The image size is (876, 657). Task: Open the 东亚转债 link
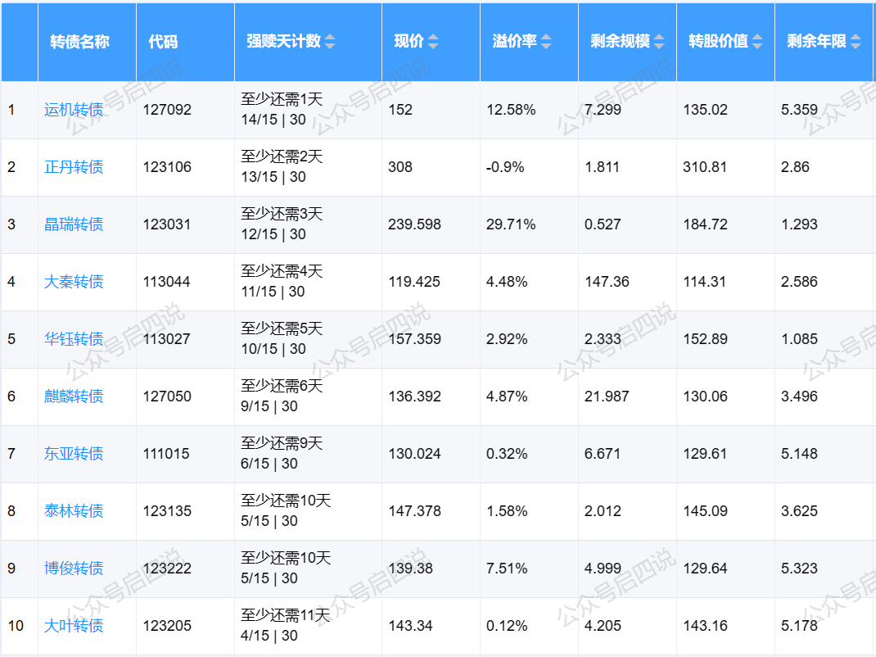[74, 454]
